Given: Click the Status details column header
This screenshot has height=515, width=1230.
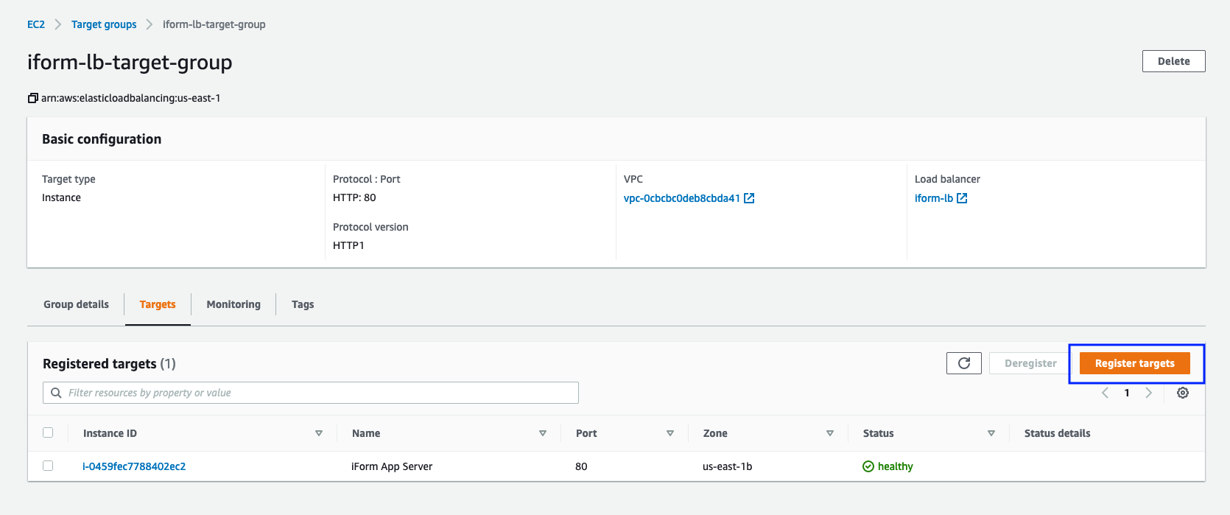Looking at the screenshot, I should pyautogui.click(x=1057, y=433).
